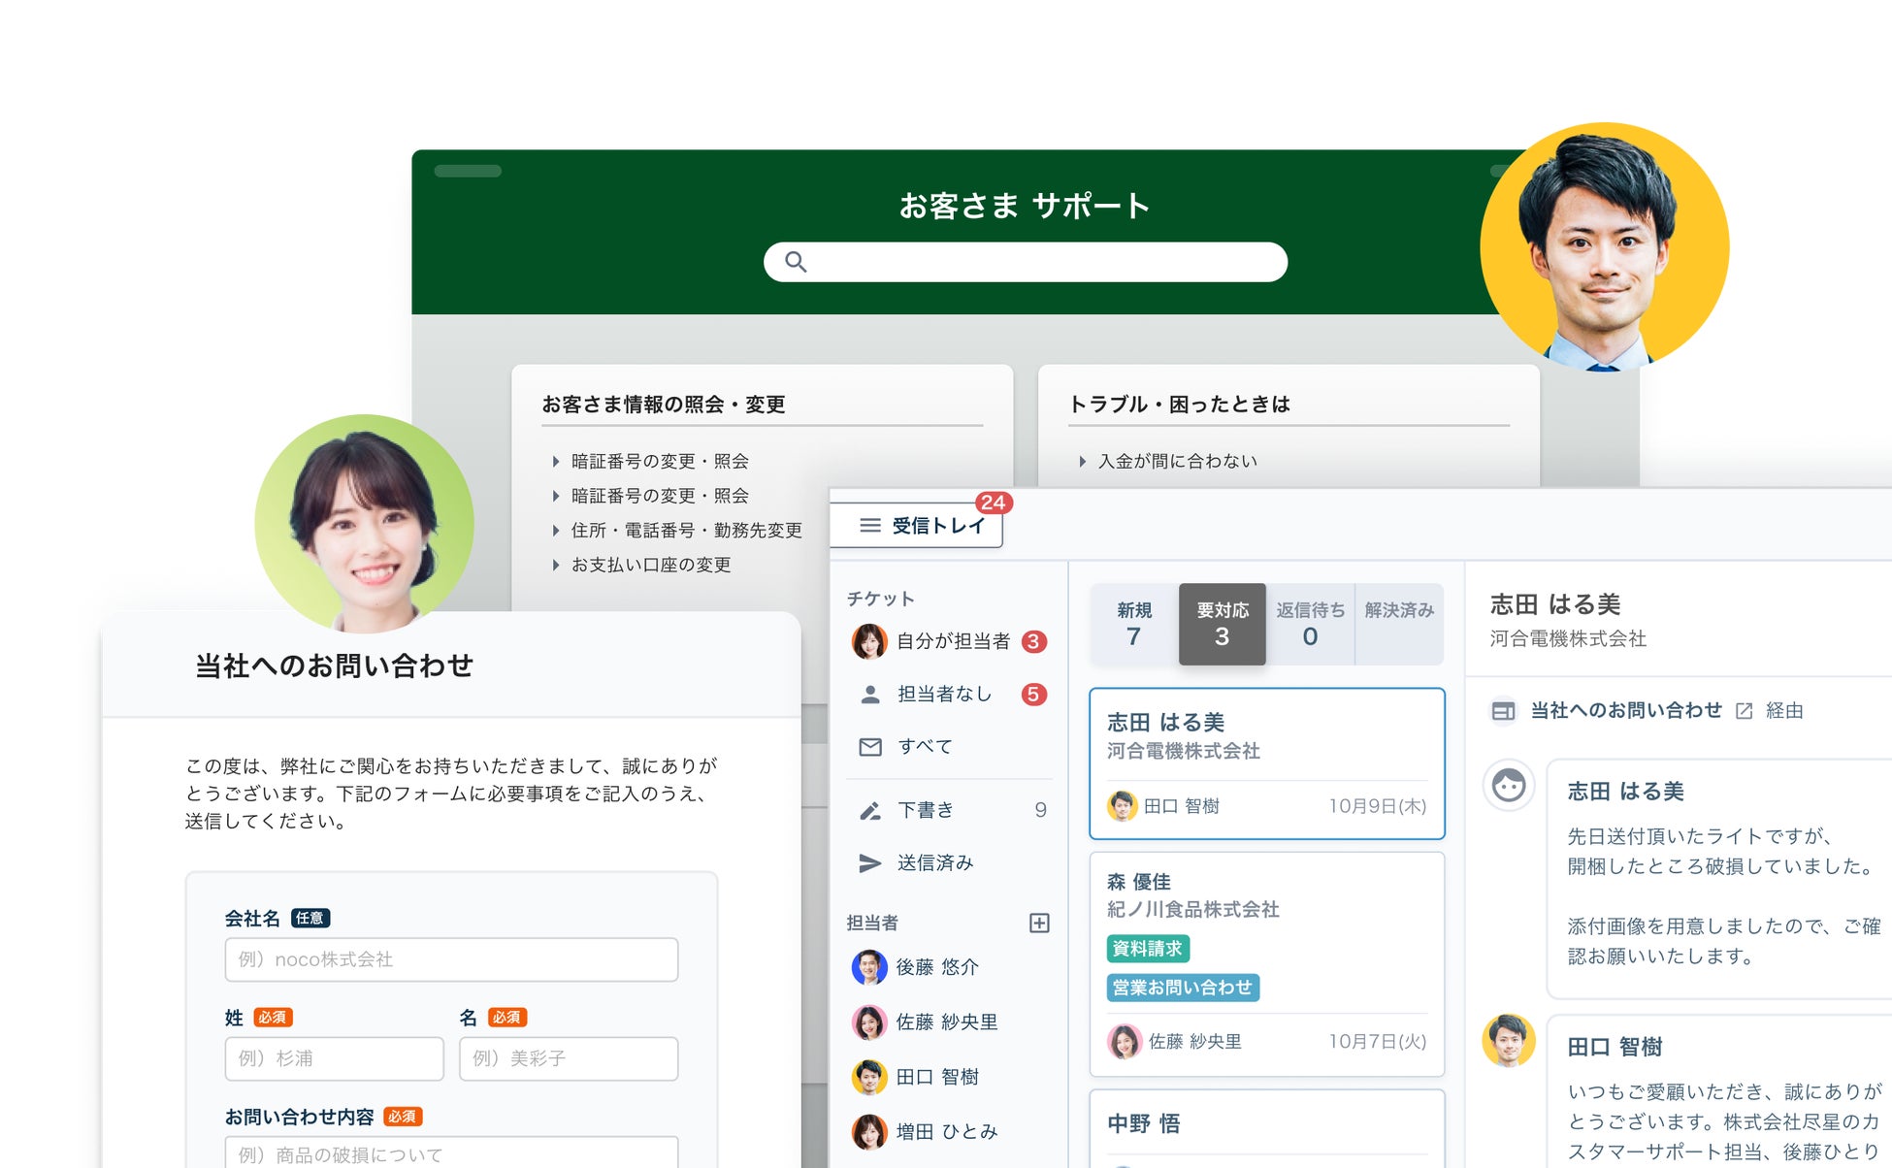The width and height of the screenshot is (1892, 1168).
Task: Click the search magnifier icon
Action: [796, 262]
